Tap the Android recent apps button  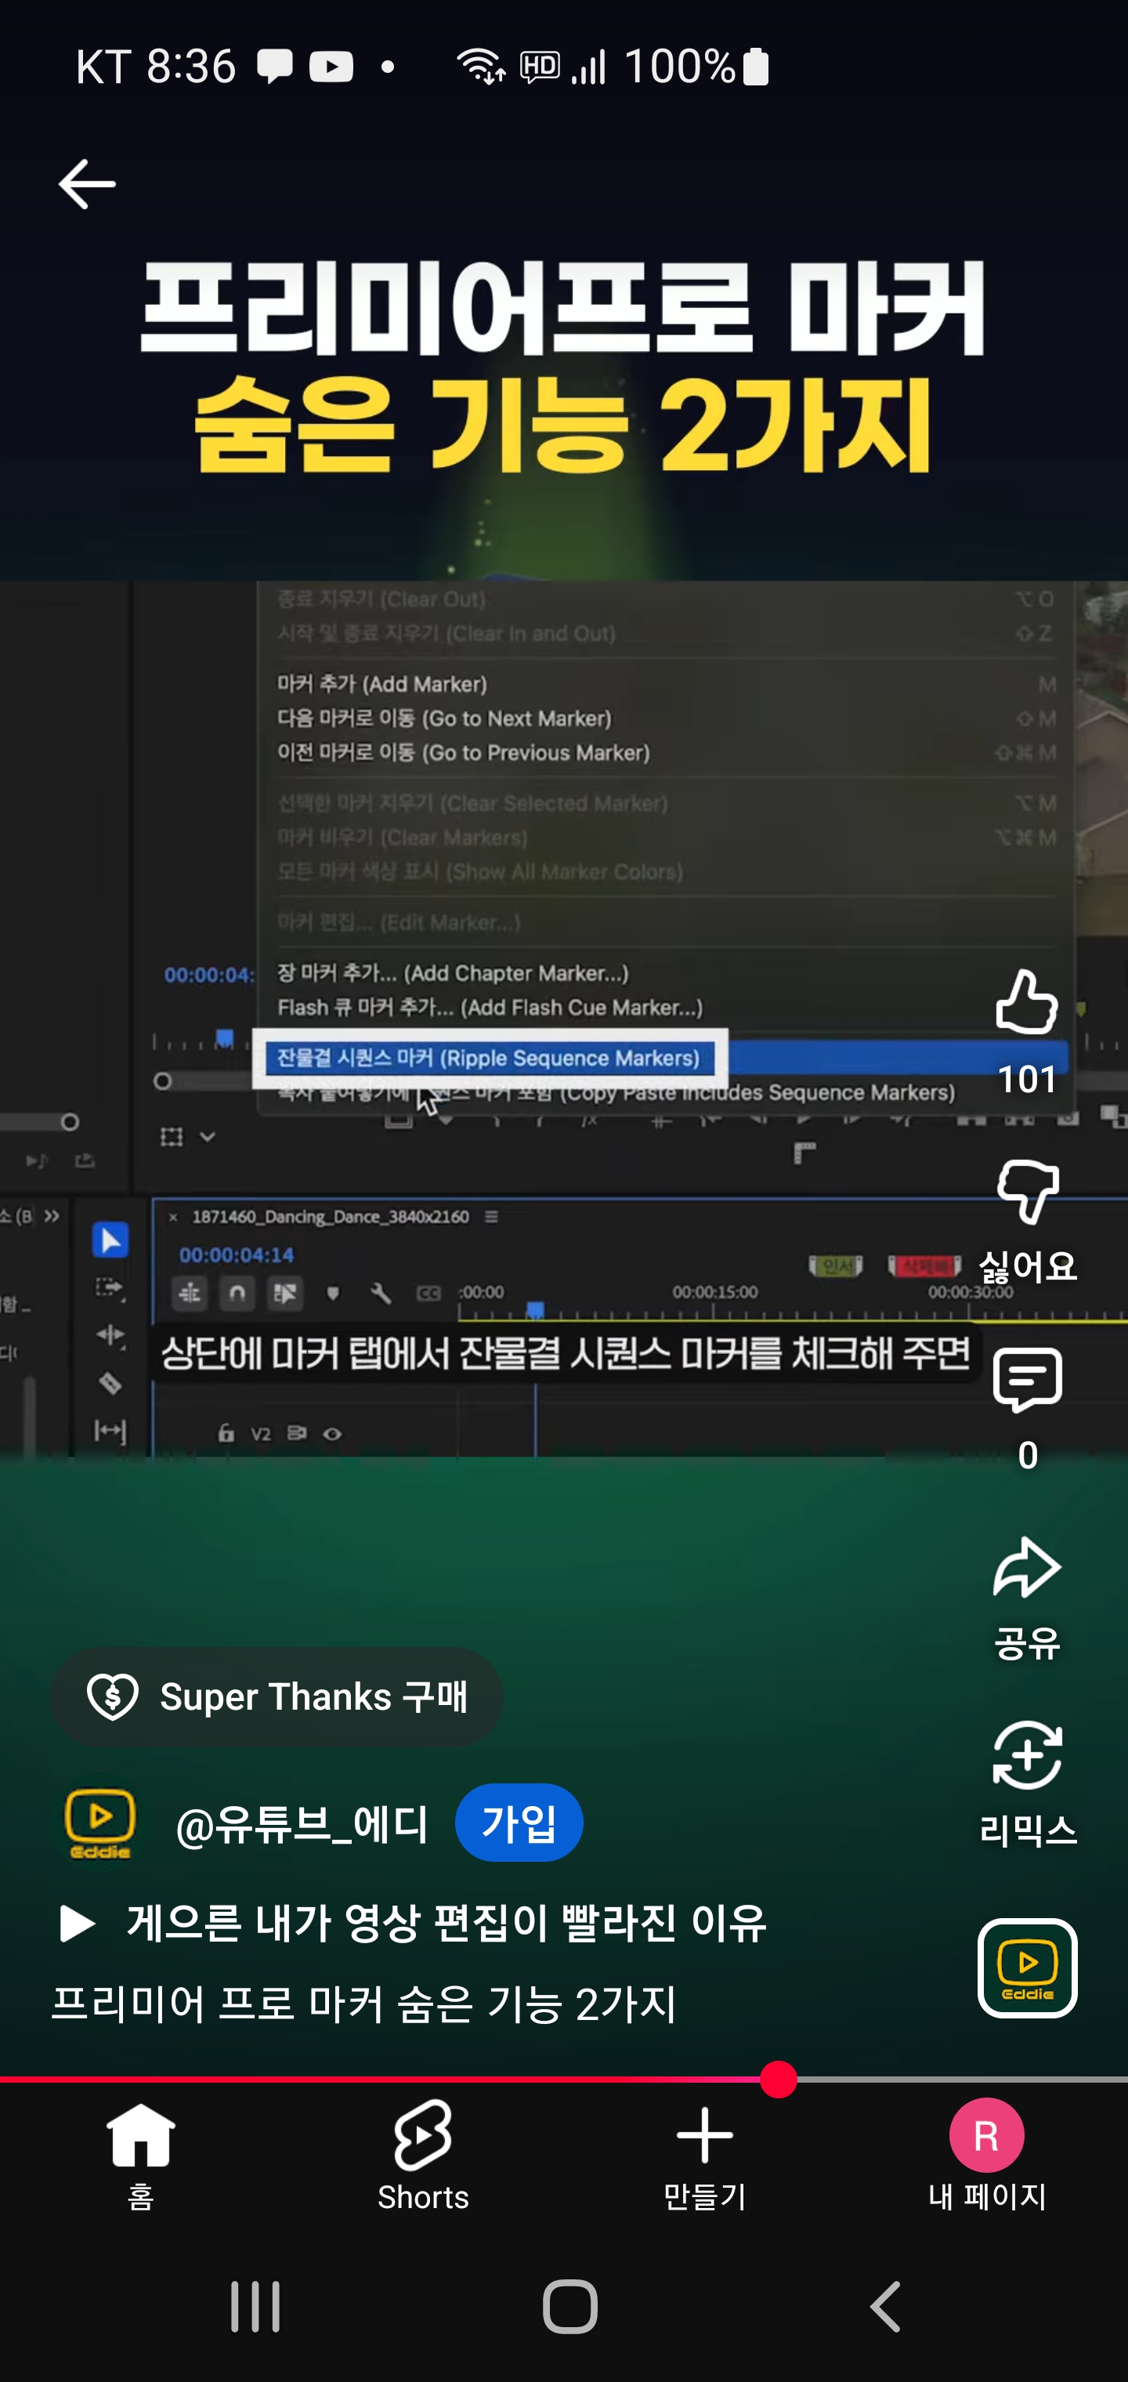[x=255, y=2306]
